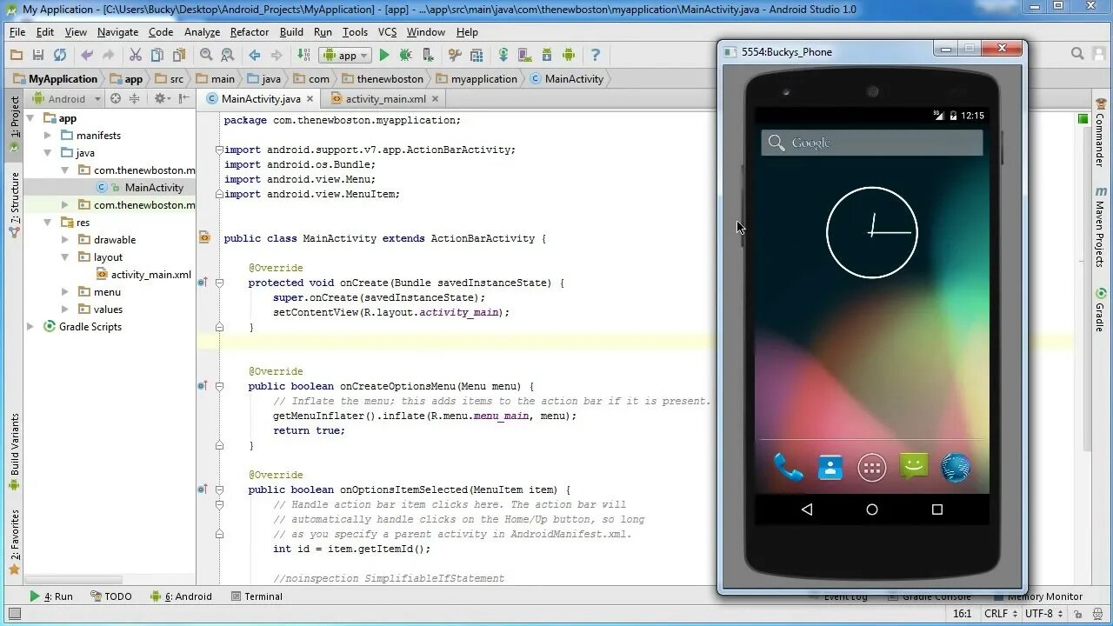Open the AVD Manager icon
Image resolution: width=1113 pixels, height=626 pixels.
tap(525, 55)
